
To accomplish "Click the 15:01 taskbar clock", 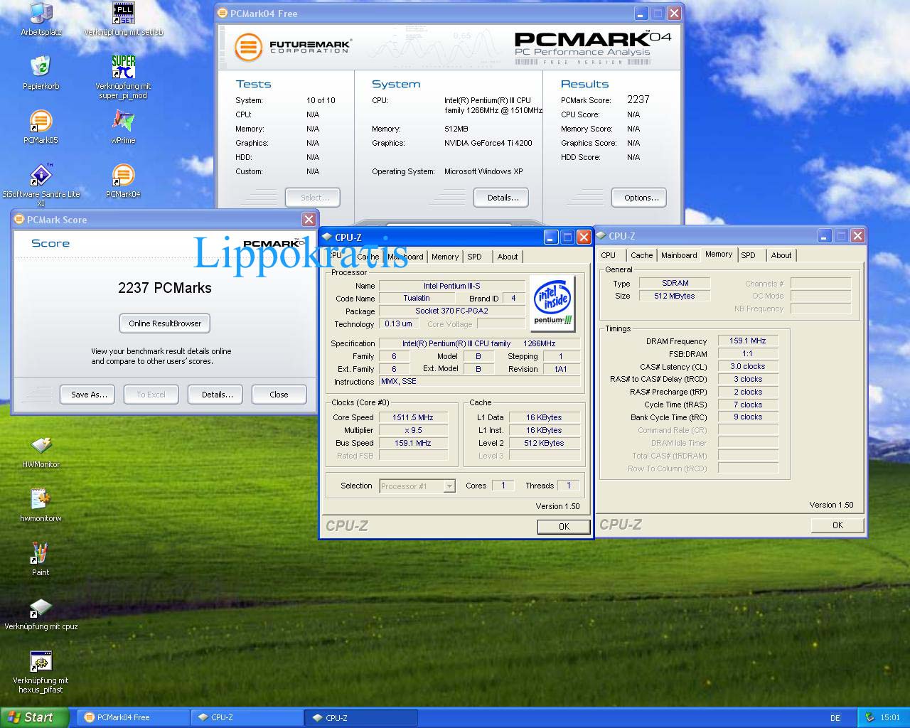I will (x=889, y=717).
